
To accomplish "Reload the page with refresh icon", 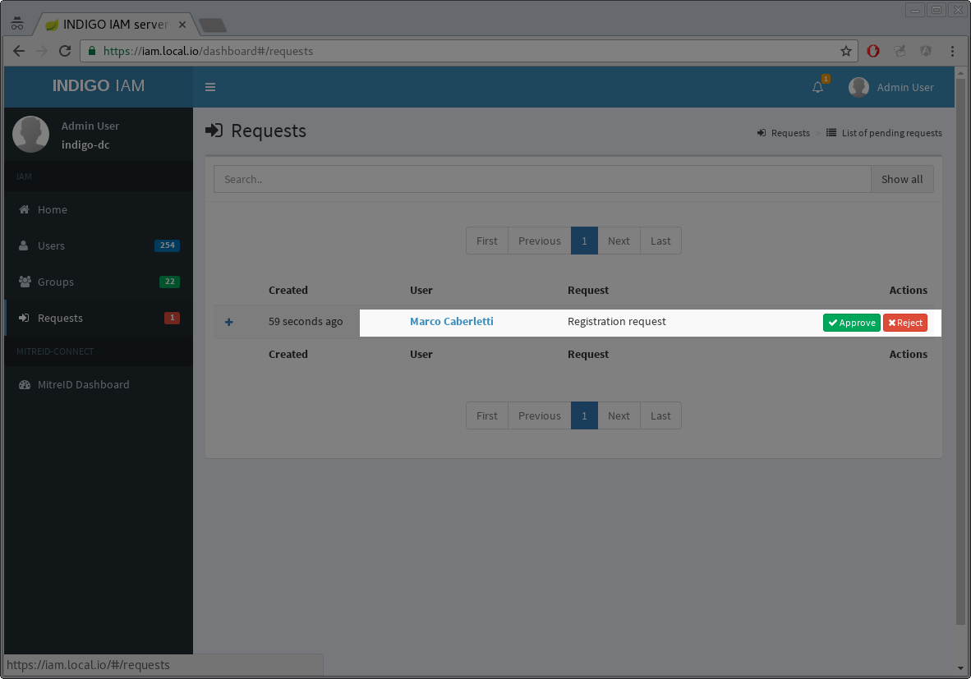I will (x=65, y=52).
